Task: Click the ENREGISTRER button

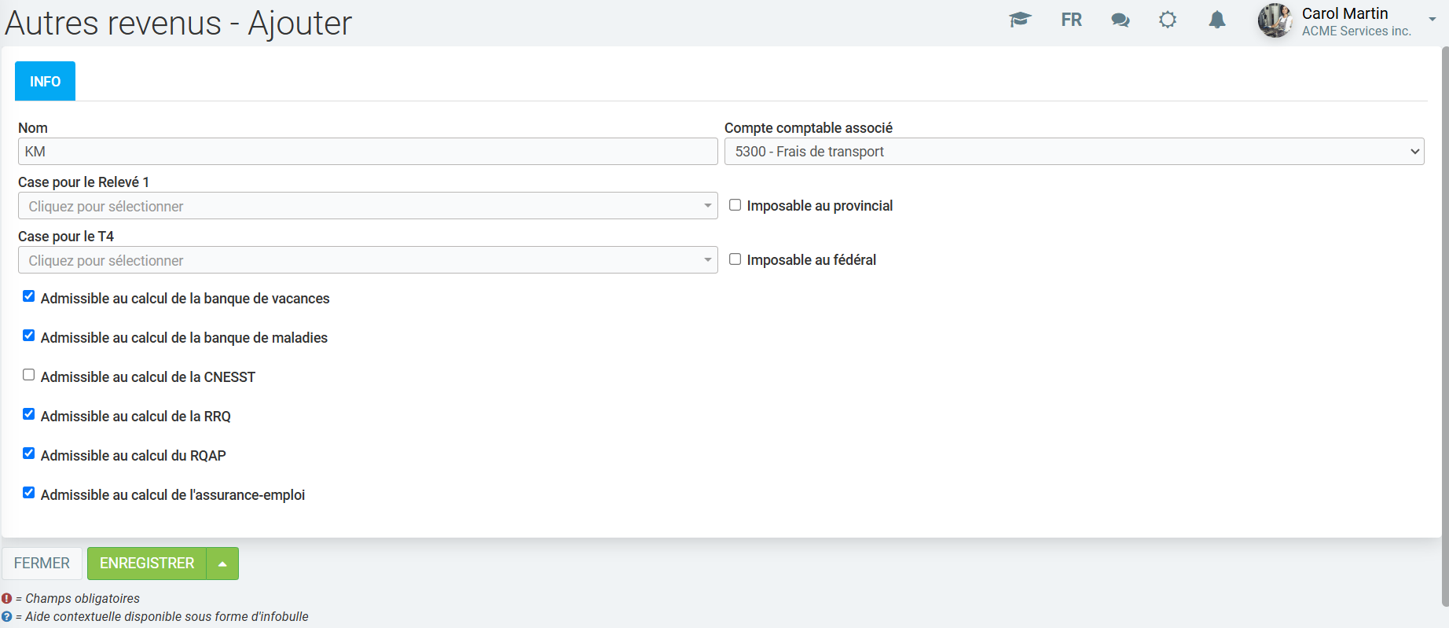Action: pos(147,564)
